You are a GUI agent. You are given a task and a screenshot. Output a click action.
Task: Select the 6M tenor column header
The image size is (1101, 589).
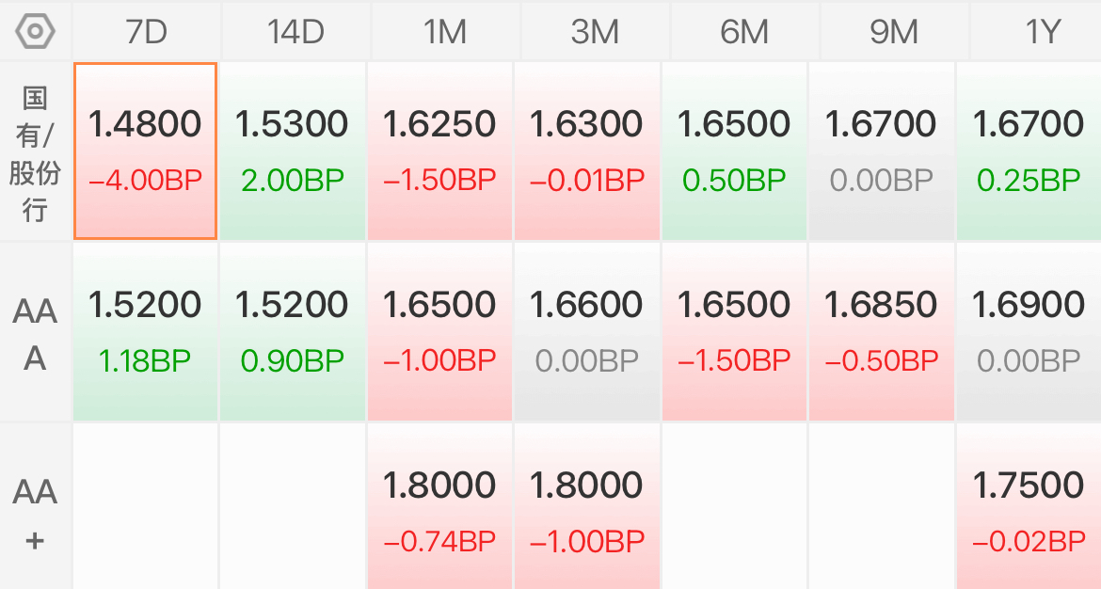tap(744, 31)
